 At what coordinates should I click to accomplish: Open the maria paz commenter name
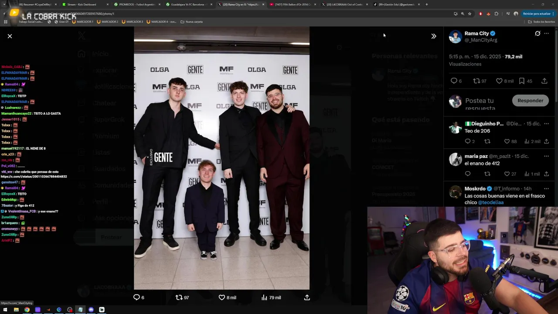(476, 156)
